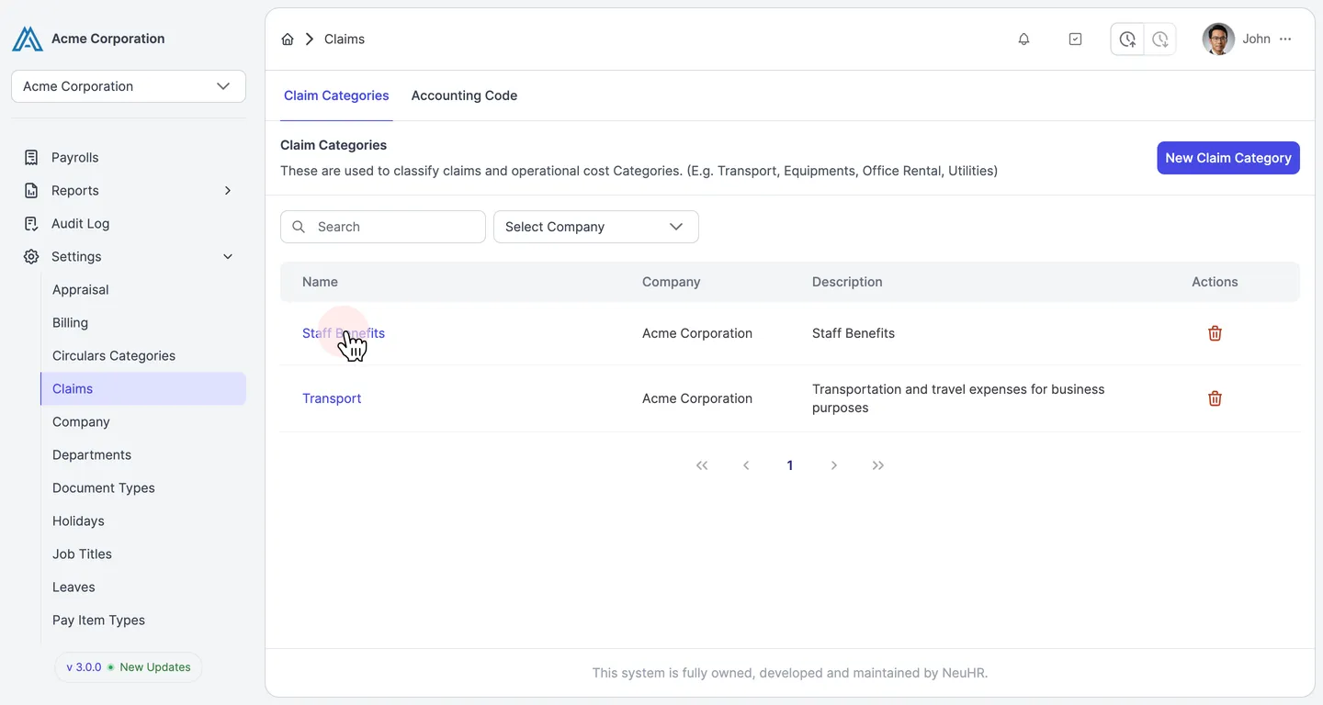Select Claims in settings menu
The height and width of the screenshot is (705, 1323).
coord(143,389)
